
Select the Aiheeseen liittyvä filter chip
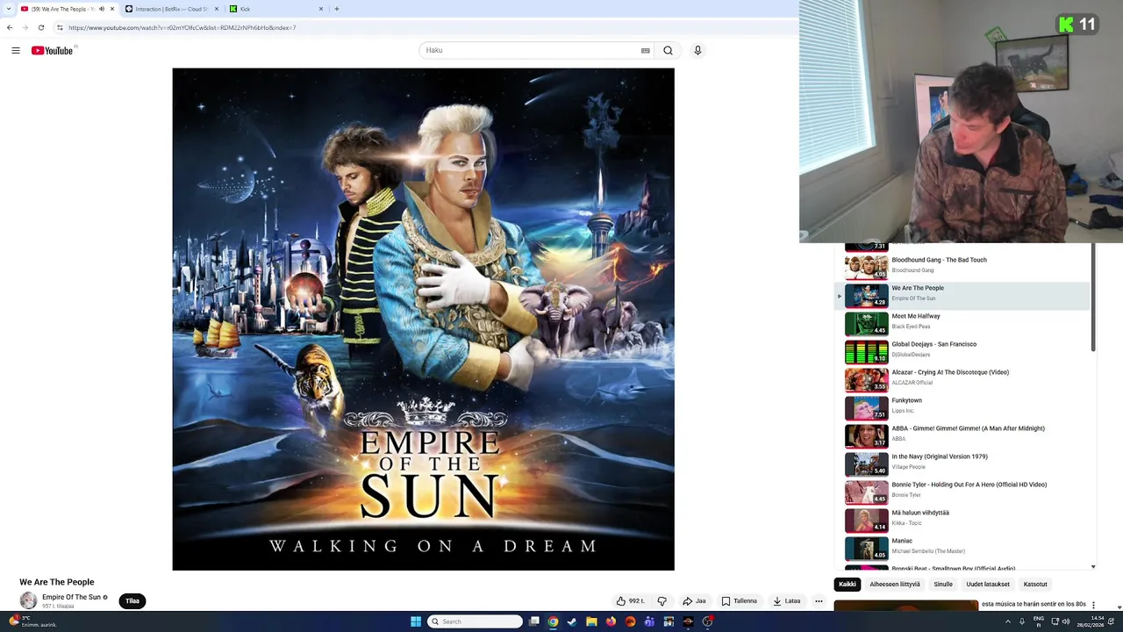point(895,585)
